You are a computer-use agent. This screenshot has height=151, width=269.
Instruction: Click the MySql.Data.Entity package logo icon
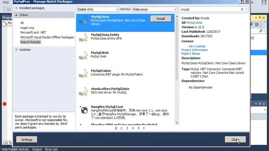pos(83,38)
